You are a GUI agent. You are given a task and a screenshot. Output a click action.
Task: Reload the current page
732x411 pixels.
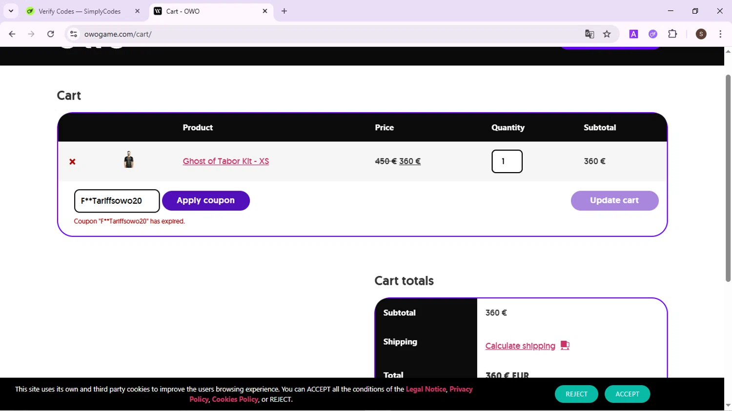tap(51, 34)
